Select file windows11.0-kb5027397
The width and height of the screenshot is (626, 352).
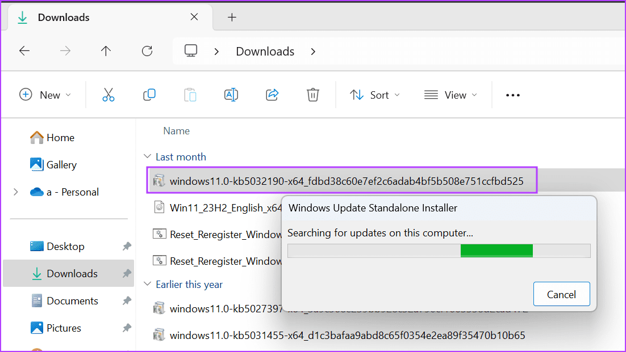pos(218,308)
